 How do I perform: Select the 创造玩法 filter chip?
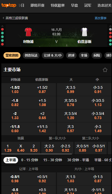coord(31,55)
